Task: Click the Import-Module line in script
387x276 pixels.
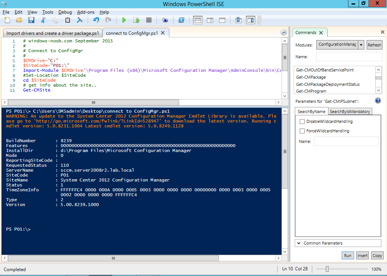Action: coord(152,70)
